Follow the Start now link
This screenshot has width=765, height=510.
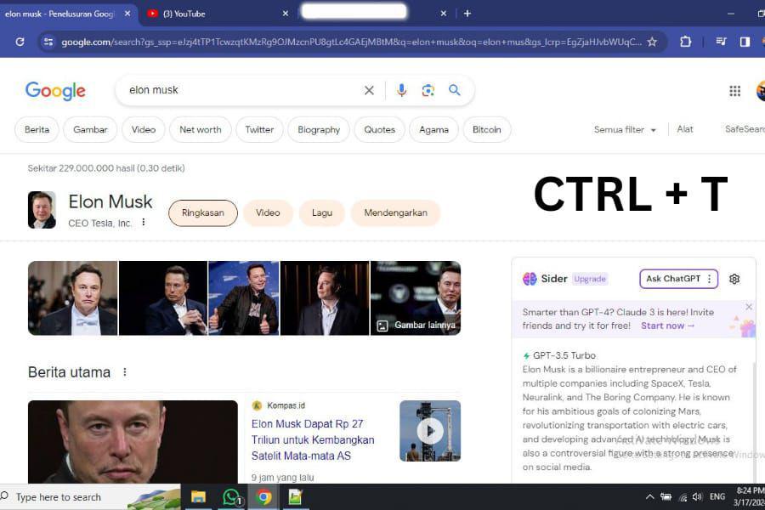[667, 326]
